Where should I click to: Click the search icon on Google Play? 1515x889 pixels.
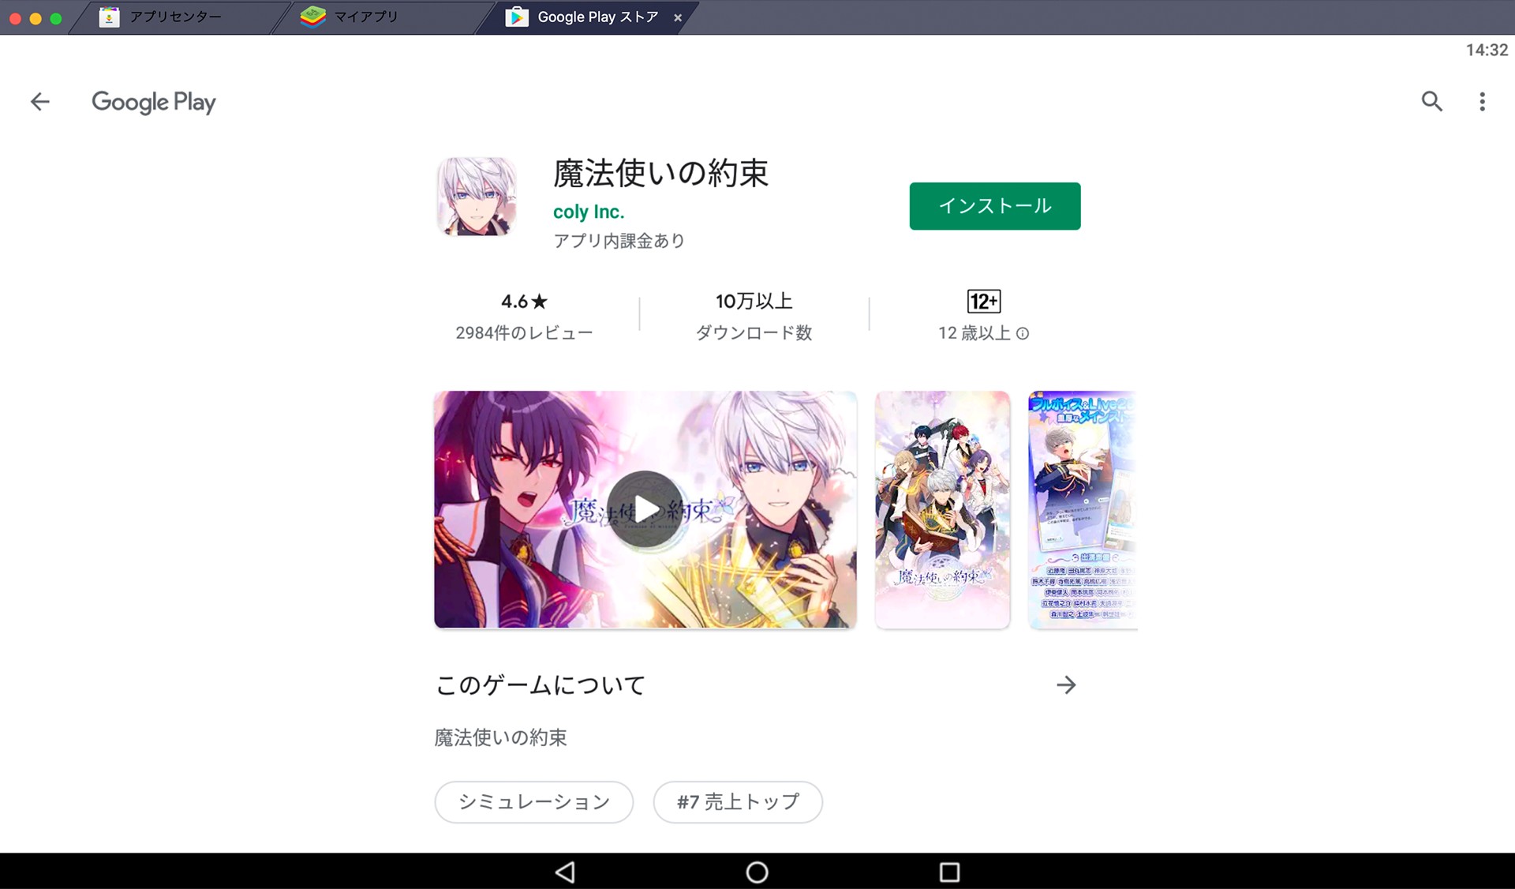(x=1431, y=102)
